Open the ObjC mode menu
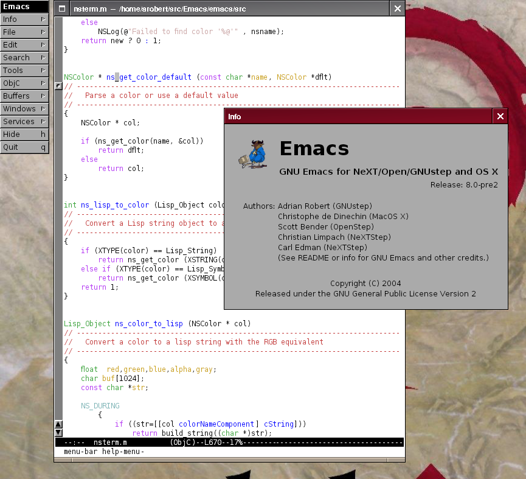The height and width of the screenshot is (479, 526). [24, 83]
